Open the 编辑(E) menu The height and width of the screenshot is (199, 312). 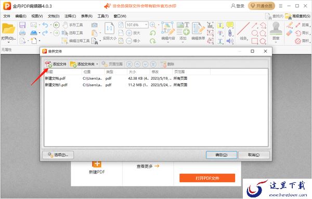pyautogui.click(x=21, y=16)
